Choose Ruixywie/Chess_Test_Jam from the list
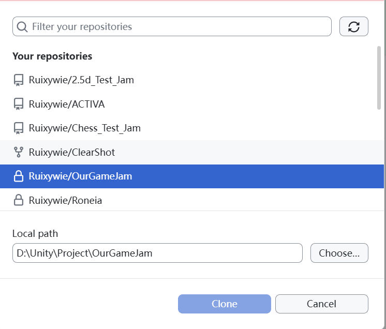Viewport: 386px width, 329px height. (85, 128)
